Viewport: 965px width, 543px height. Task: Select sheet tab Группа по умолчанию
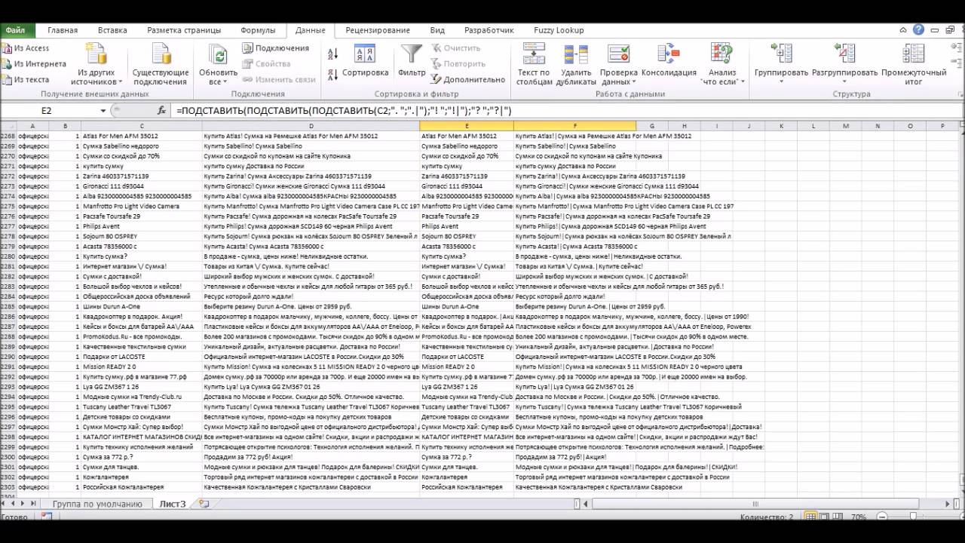click(x=97, y=504)
